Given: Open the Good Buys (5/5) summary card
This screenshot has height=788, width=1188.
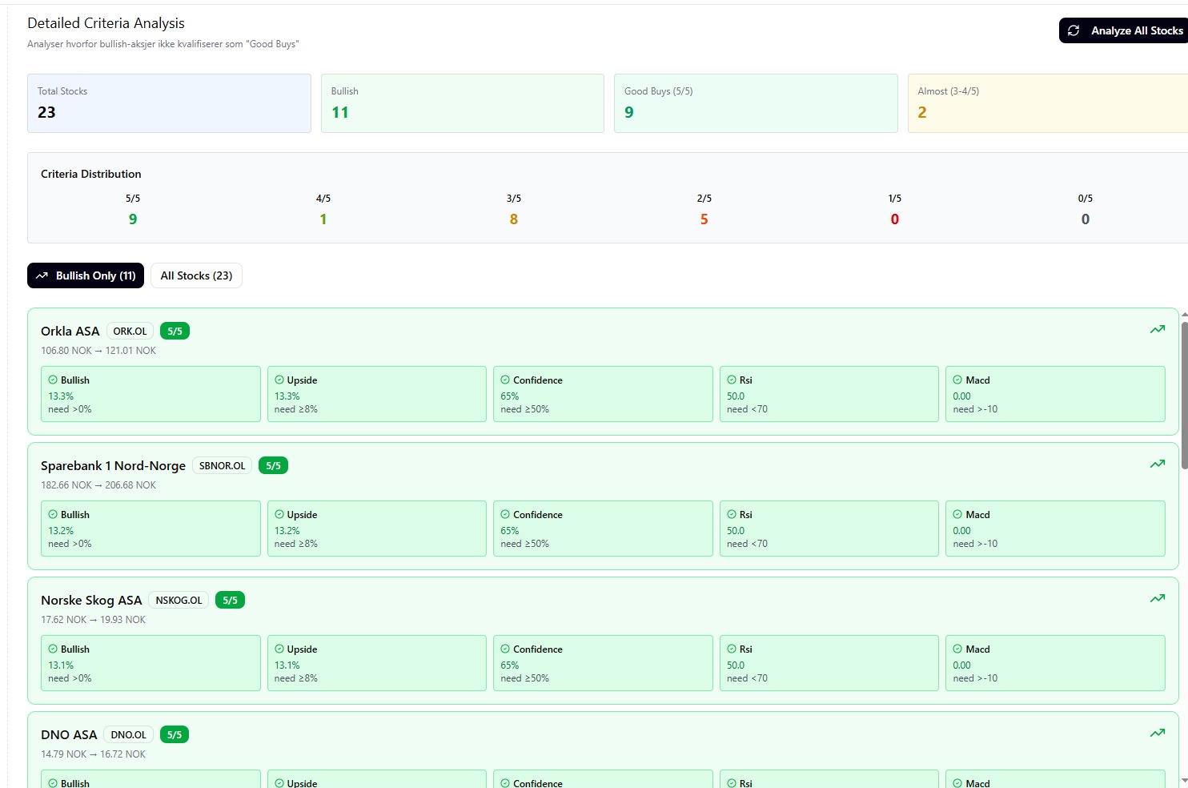Looking at the screenshot, I should (x=755, y=103).
